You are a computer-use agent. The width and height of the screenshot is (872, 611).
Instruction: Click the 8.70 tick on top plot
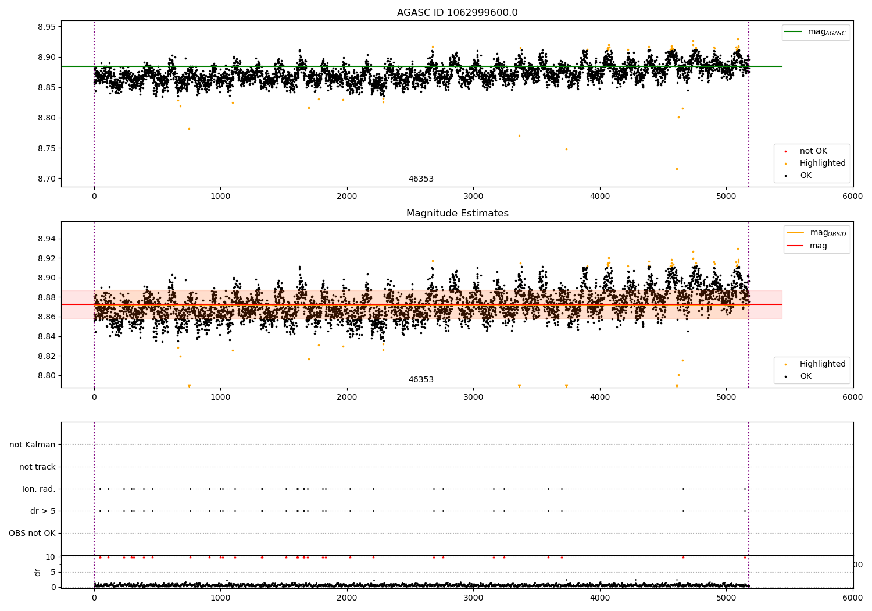click(x=47, y=179)
